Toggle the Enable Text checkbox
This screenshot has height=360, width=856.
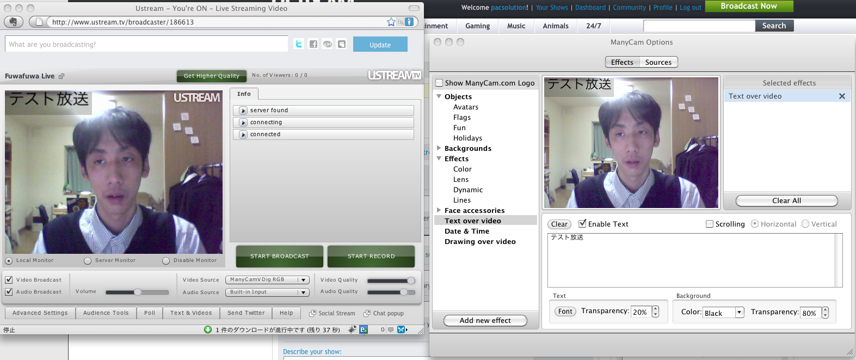pyautogui.click(x=582, y=224)
